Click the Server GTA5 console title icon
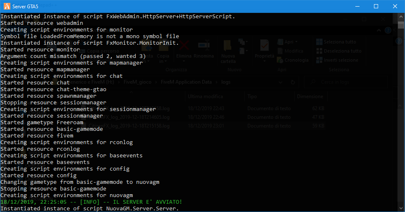The width and height of the screenshot is (405, 212). (x=7, y=6)
